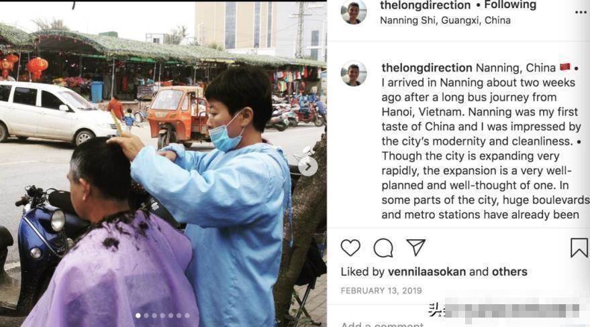Select the last carousel dot indicator
The width and height of the screenshot is (590, 327).
(187, 316)
